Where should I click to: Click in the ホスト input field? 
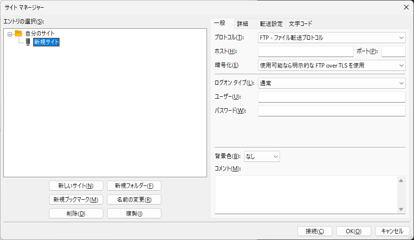tap(305, 51)
